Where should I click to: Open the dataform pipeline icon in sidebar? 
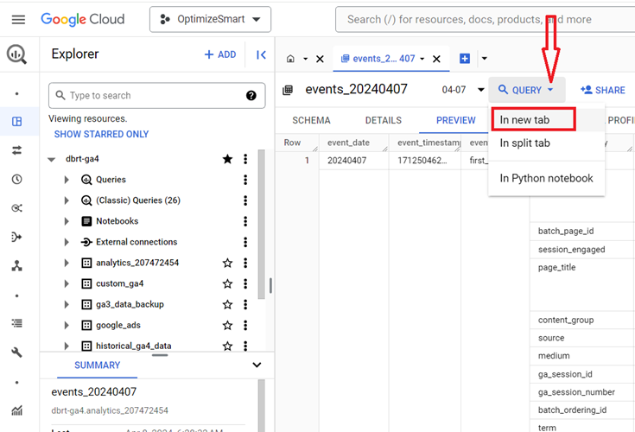coord(16,237)
